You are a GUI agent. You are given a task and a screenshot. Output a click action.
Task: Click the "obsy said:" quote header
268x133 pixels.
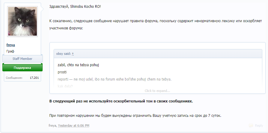click(64, 54)
